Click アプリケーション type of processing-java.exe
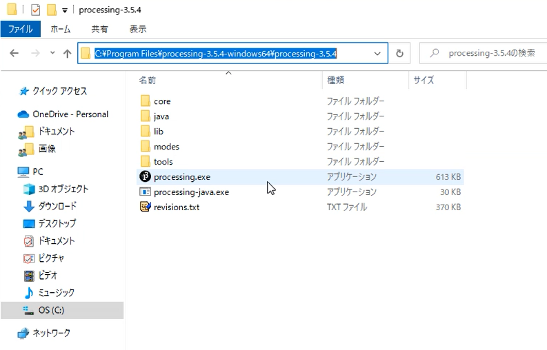The width and height of the screenshot is (547, 350). point(352,192)
